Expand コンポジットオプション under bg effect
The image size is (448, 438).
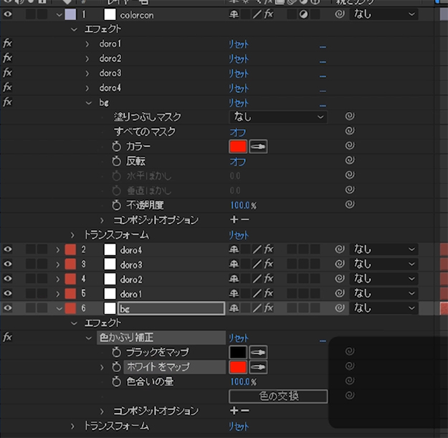pos(103,220)
